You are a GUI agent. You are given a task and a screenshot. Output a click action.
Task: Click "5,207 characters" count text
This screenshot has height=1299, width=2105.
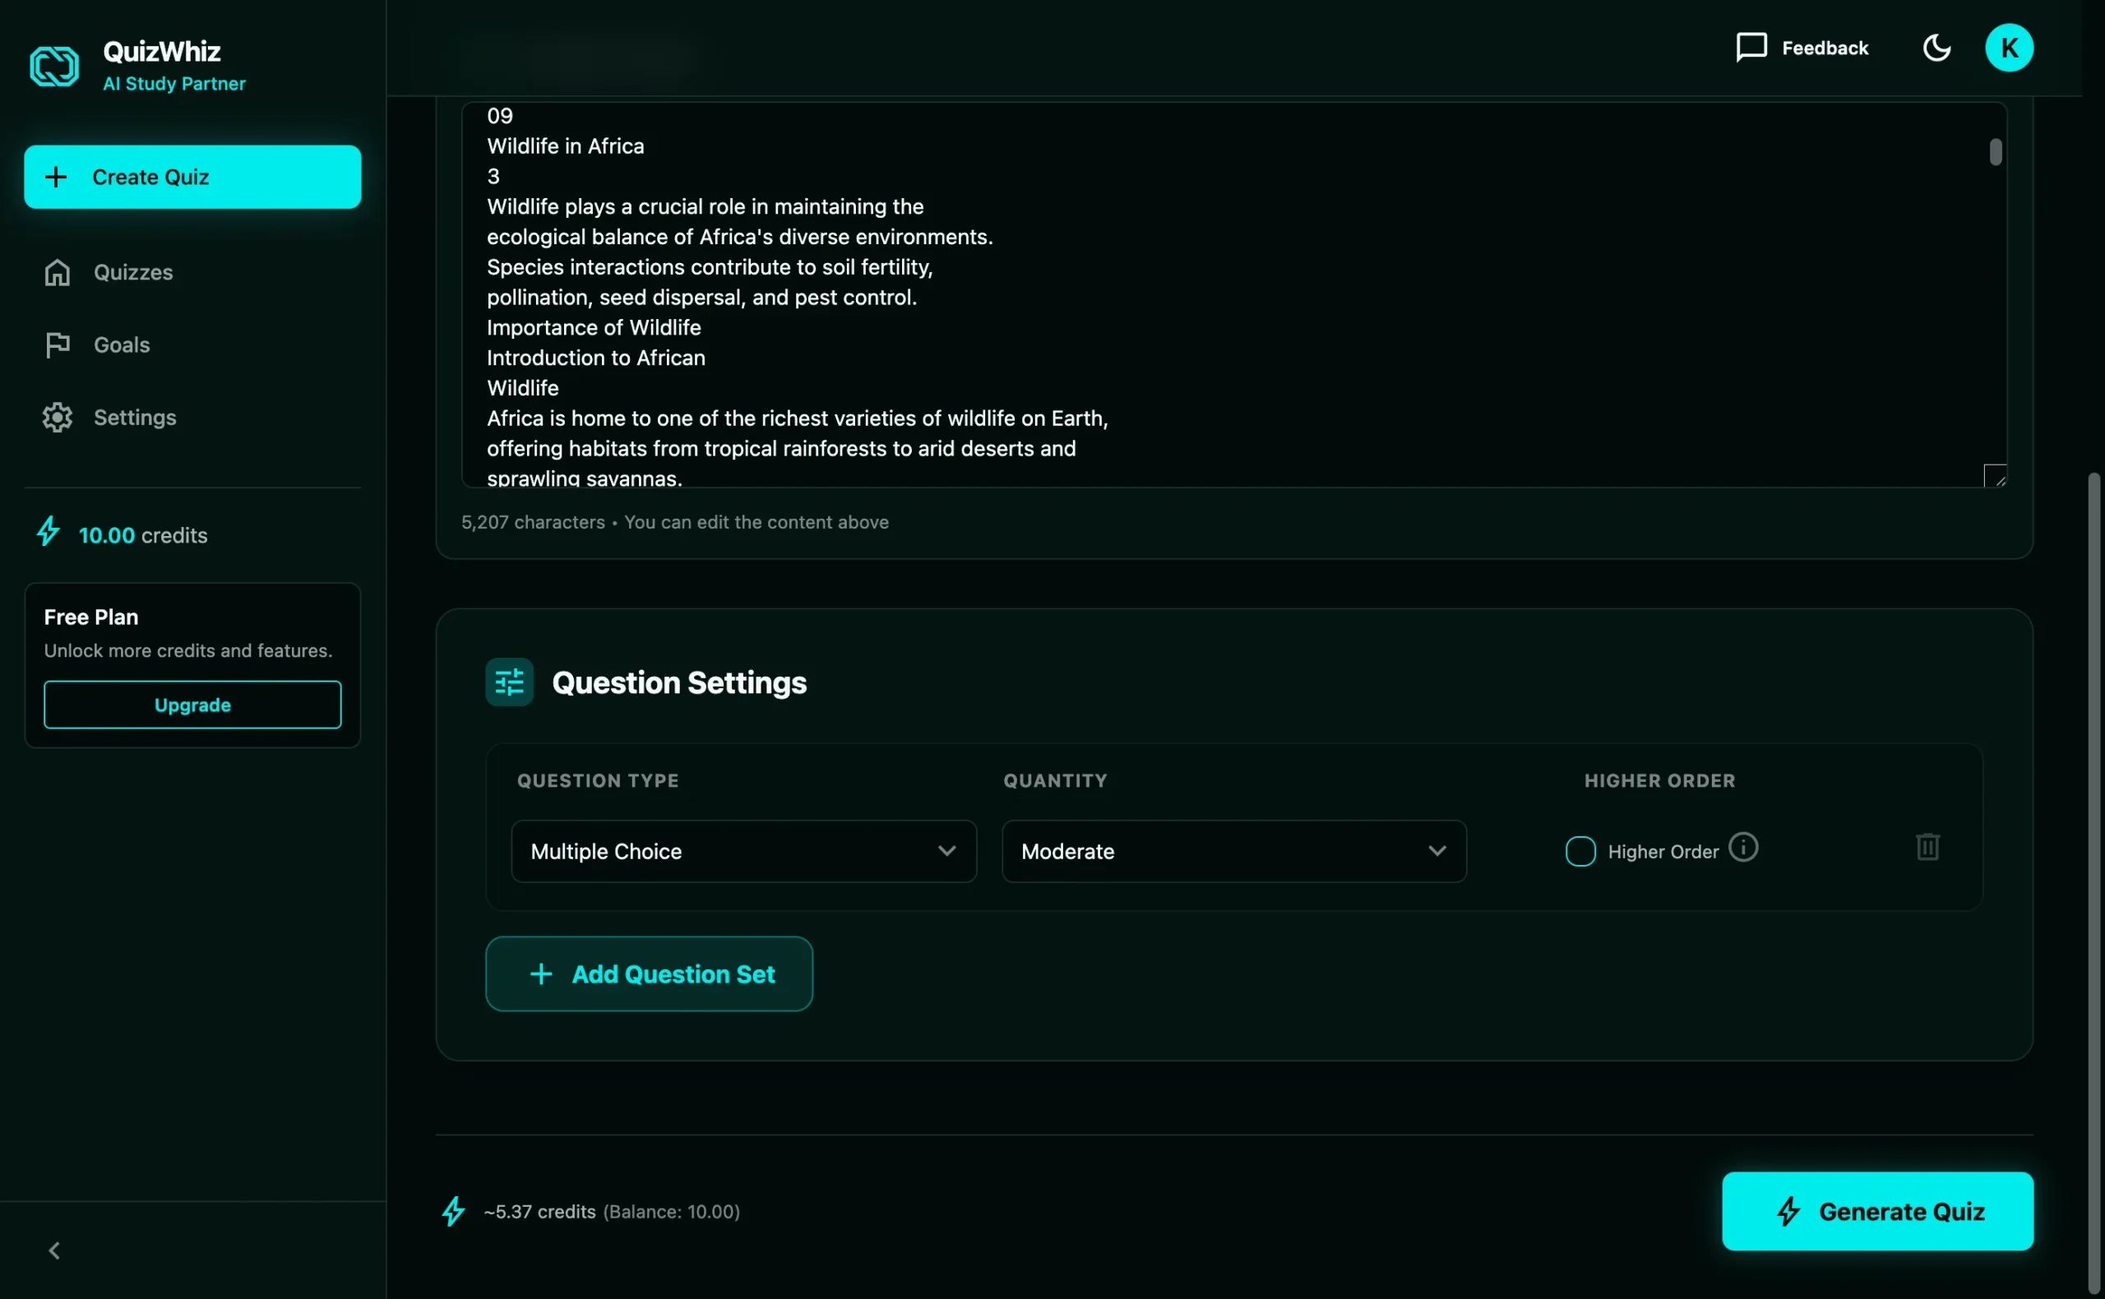(533, 522)
